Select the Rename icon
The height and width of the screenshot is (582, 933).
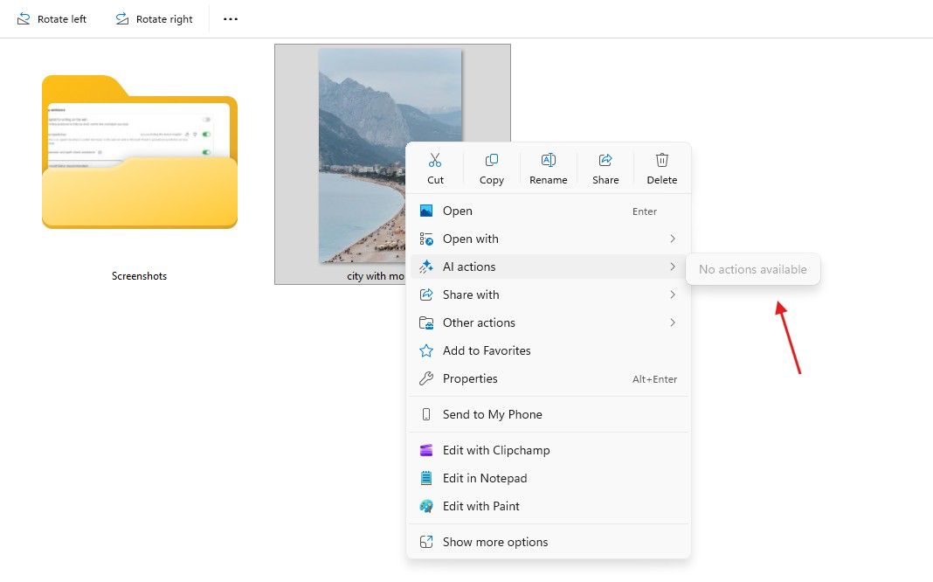point(549,161)
